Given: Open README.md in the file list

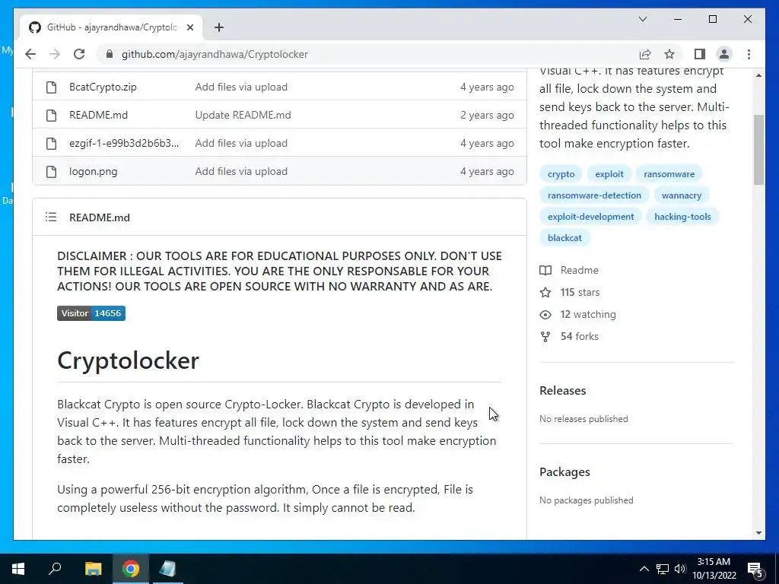Looking at the screenshot, I should click(98, 116).
